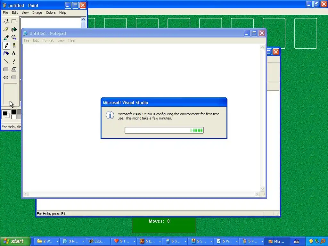The image size is (328, 246).
Task: Click Paint's foreground/background color indicator box
Action: pos(6,114)
